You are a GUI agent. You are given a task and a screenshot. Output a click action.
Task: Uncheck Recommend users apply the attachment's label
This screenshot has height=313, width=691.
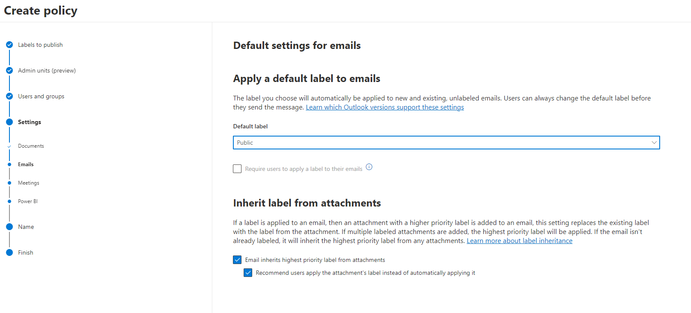pos(248,273)
